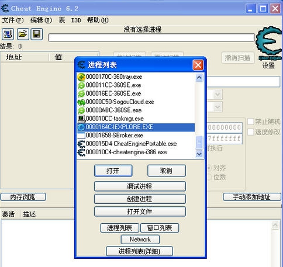This screenshot has height=267, width=283.
Task: Click the 000016EC-360SE.exe icon
Action: click(81, 93)
